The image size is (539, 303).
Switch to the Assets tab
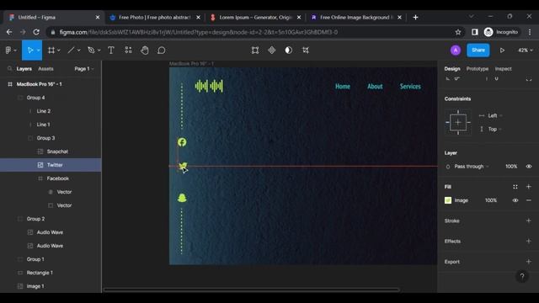click(45, 69)
